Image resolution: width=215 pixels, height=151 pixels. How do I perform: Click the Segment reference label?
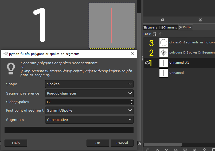pyautogui.click(x=23, y=93)
